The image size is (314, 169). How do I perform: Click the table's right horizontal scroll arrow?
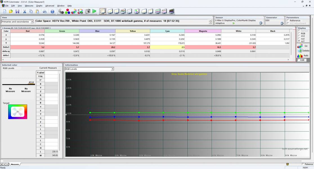click(288, 59)
